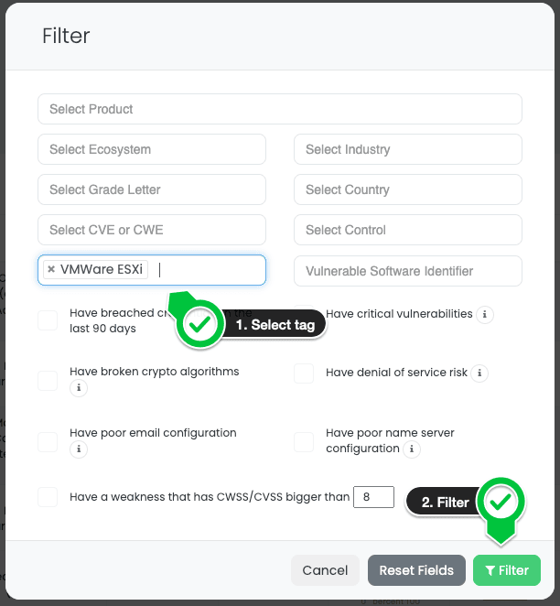Image resolution: width=560 pixels, height=606 pixels.
Task: Click info icon for poor email configuration
Action: click(x=79, y=449)
